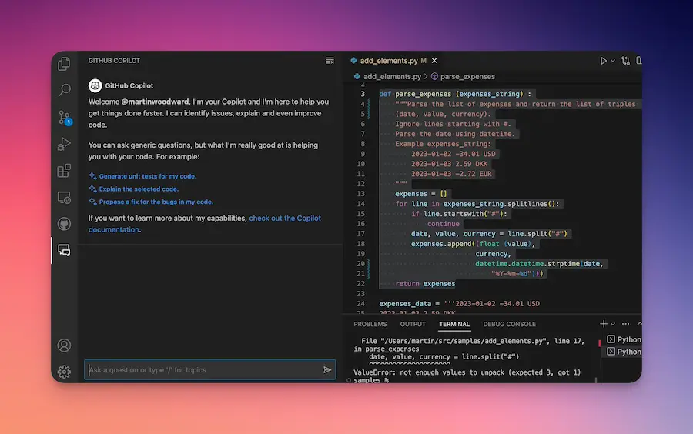Open the Search view
Screen dimensions: 693x434
pos(64,90)
